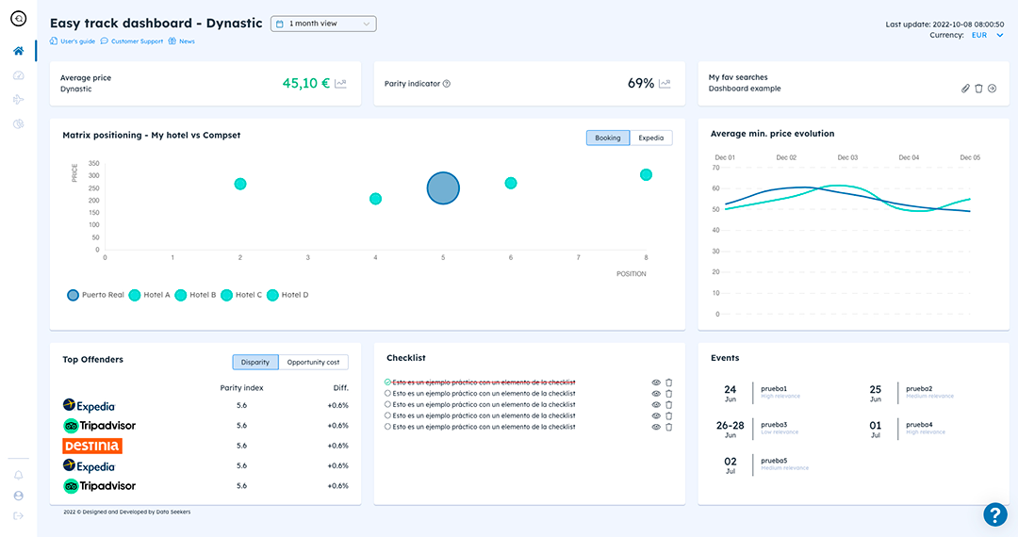Select the Opportunity cost tab
The height and width of the screenshot is (537, 1018).
pyautogui.click(x=313, y=362)
